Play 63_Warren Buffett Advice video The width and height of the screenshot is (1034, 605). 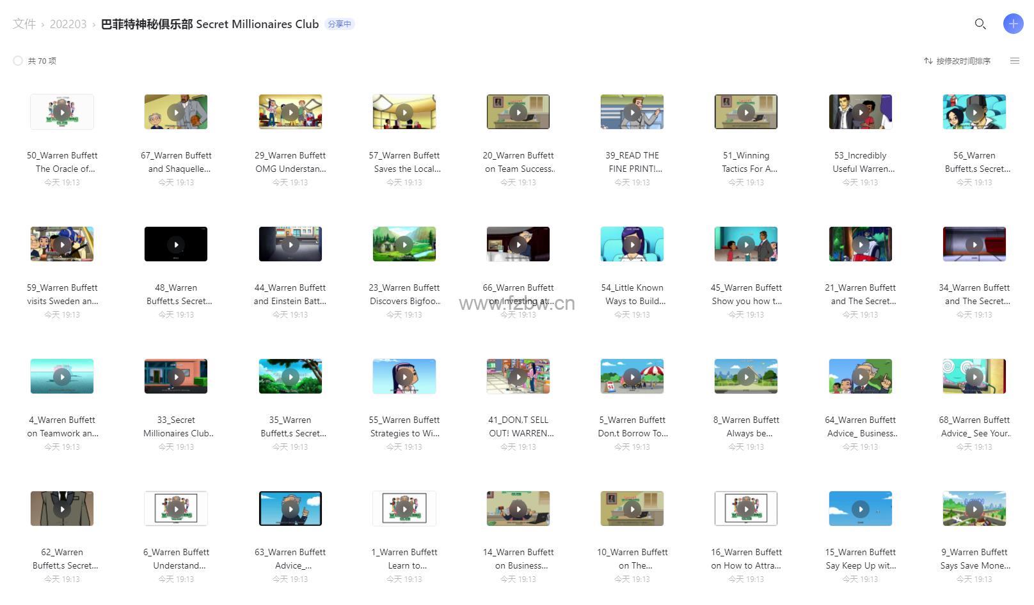point(290,509)
